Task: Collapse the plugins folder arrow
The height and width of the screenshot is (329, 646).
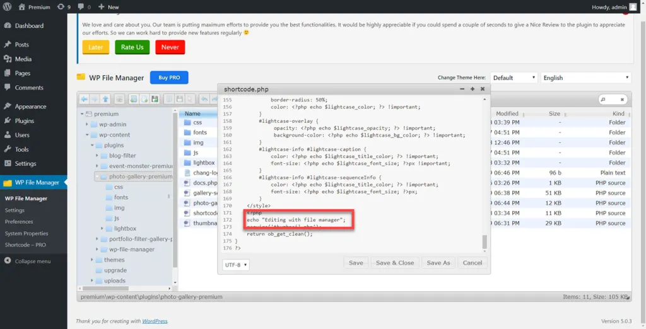Action: (x=92, y=146)
